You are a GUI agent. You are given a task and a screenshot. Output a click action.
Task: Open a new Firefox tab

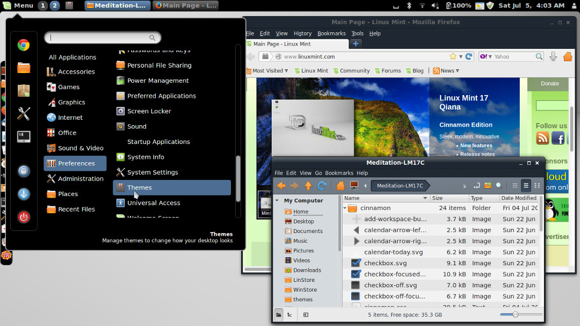coord(356,44)
